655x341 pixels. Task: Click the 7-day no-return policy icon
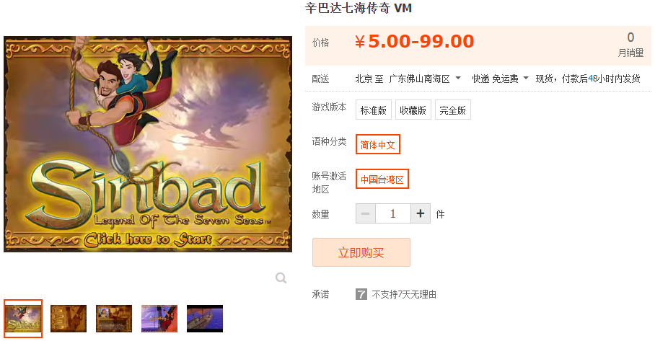pos(361,294)
